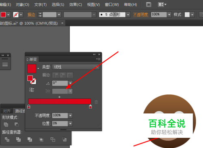203x148 pixels.
Task: Open the 视图(V) menu
Action: tap(93, 4)
